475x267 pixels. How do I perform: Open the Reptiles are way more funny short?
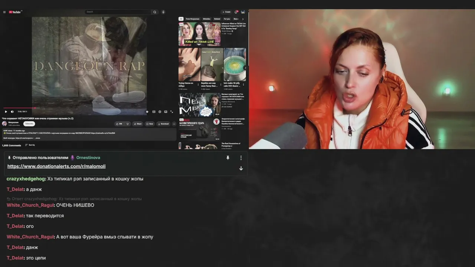coord(212,65)
